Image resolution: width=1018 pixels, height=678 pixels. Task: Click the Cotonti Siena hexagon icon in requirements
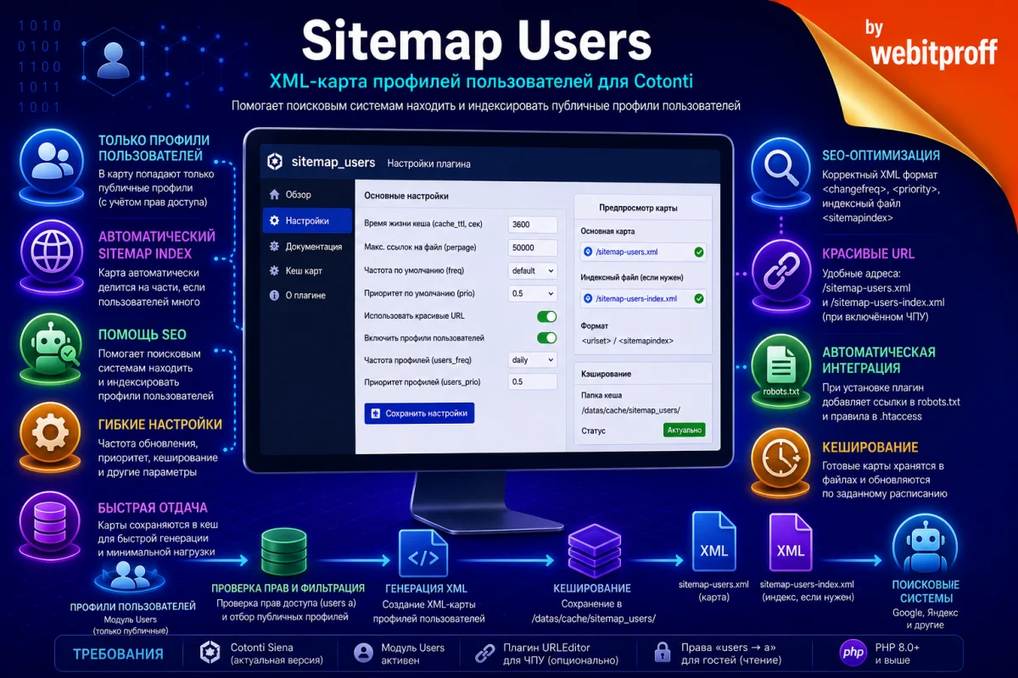210,653
